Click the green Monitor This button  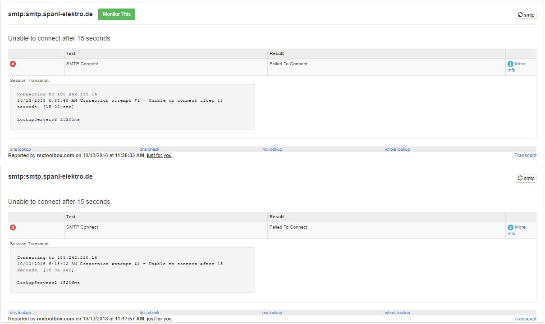(117, 14)
